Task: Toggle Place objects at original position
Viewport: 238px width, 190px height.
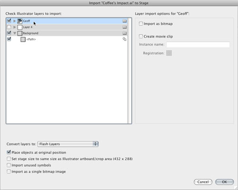Action: pos(9,152)
